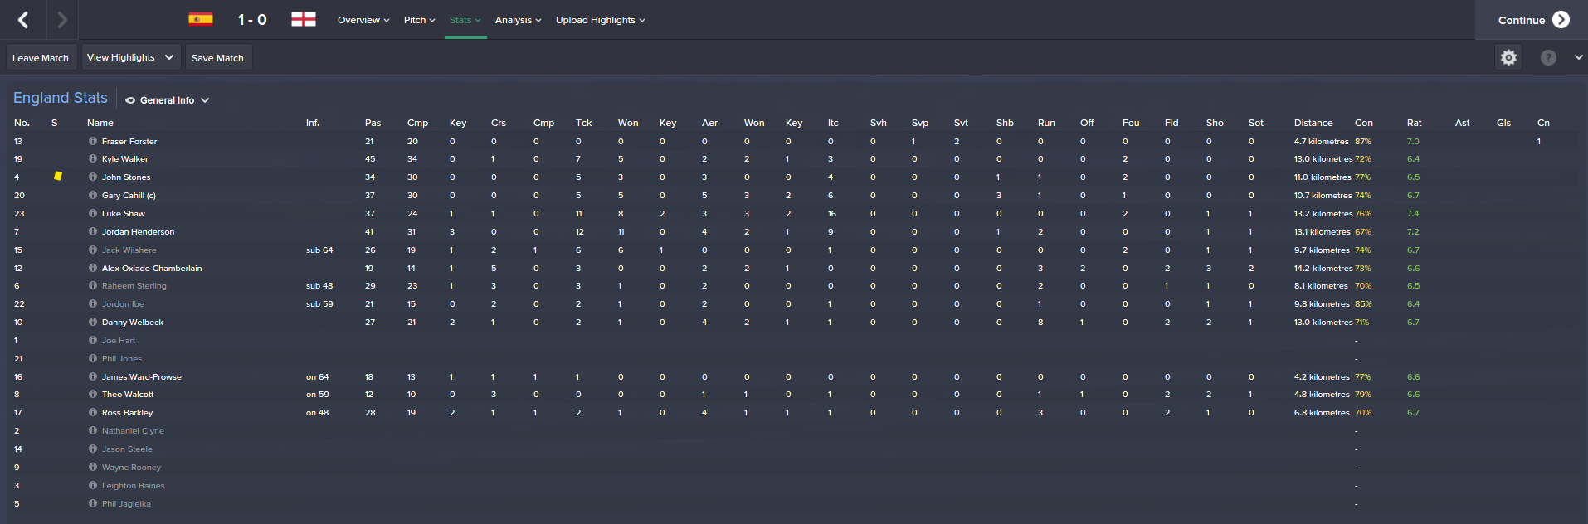Viewport: 1588px width, 524px height.
Task: Click the back navigation arrow
Action: pos(23,20)
